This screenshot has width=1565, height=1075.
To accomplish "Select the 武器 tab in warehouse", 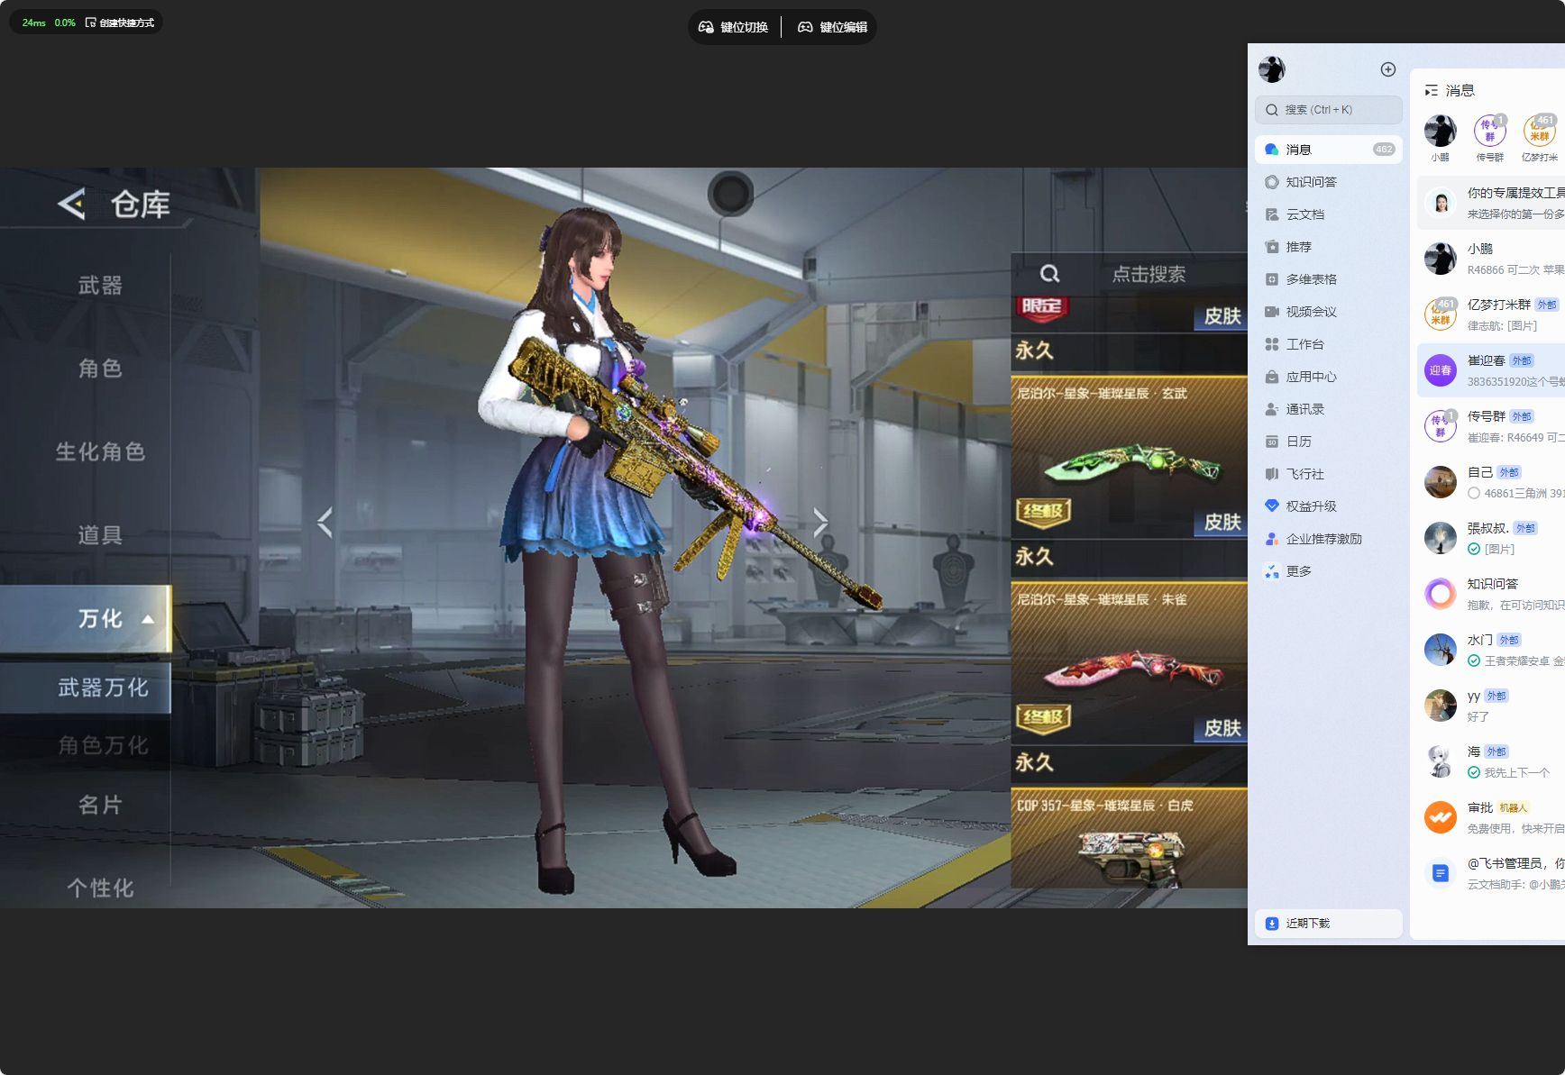I will [100, 286].
